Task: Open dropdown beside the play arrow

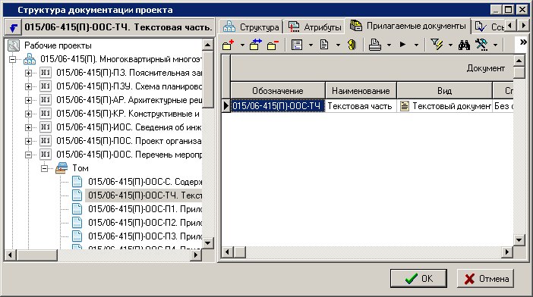Action: [416, 45]
